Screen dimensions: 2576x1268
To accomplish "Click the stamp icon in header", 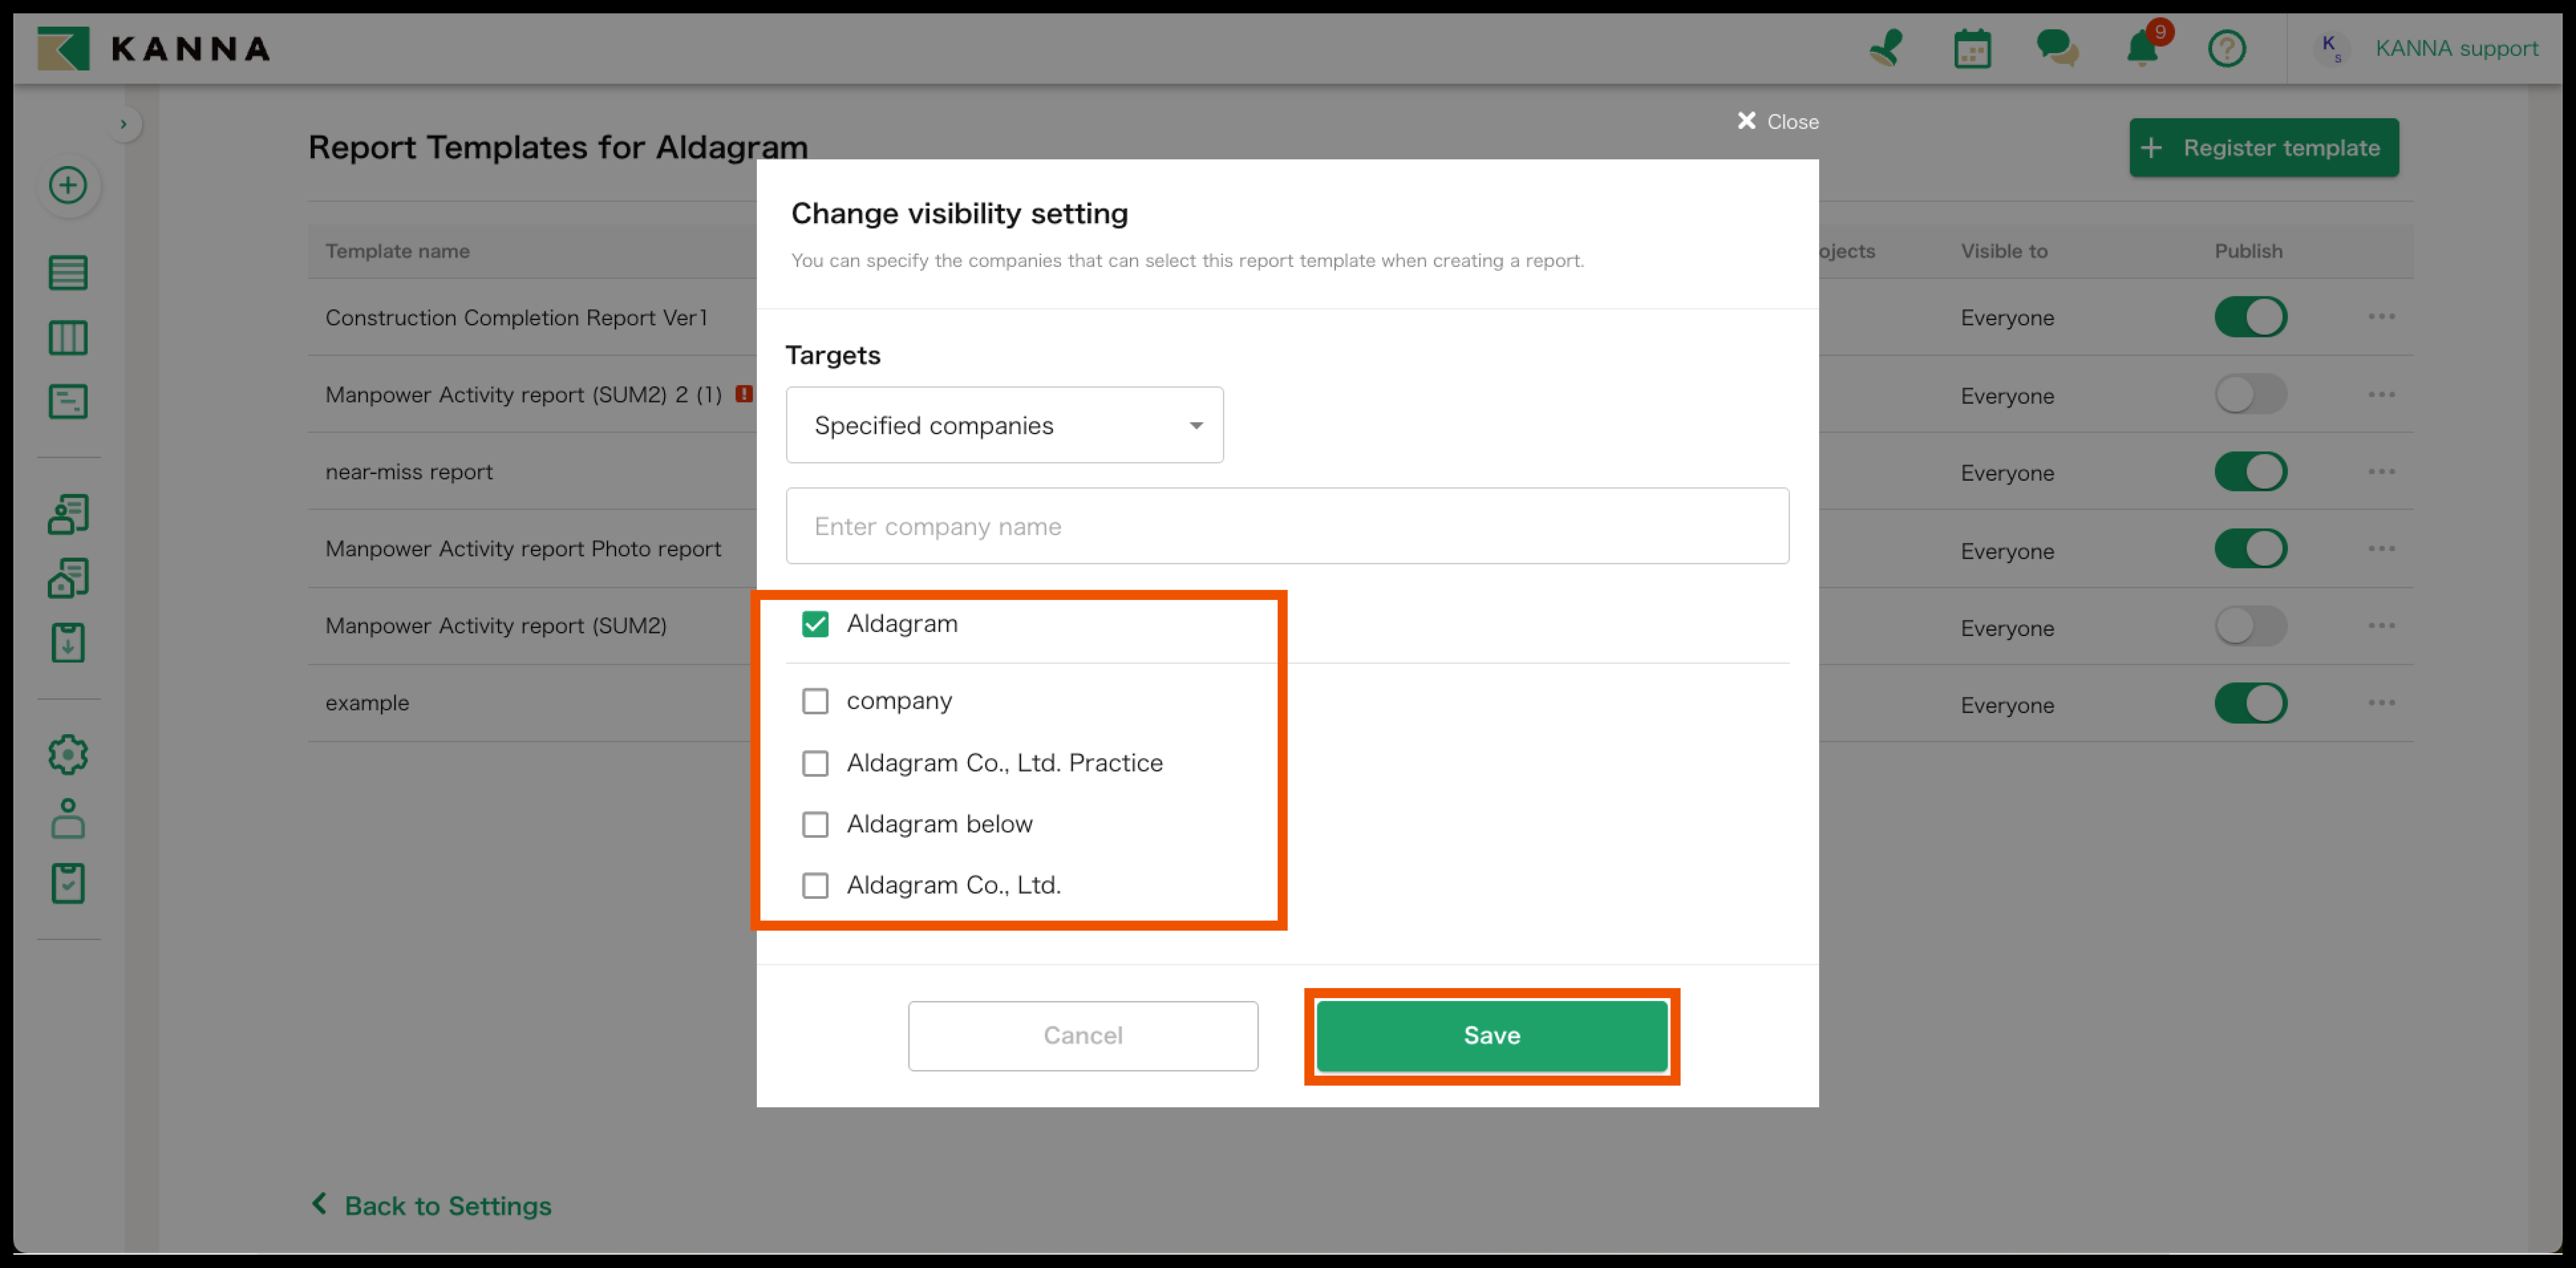I will (1886, 48).
